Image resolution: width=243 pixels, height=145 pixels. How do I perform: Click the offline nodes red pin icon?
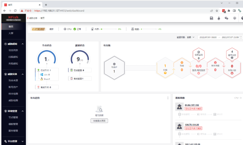pos(38,87)
